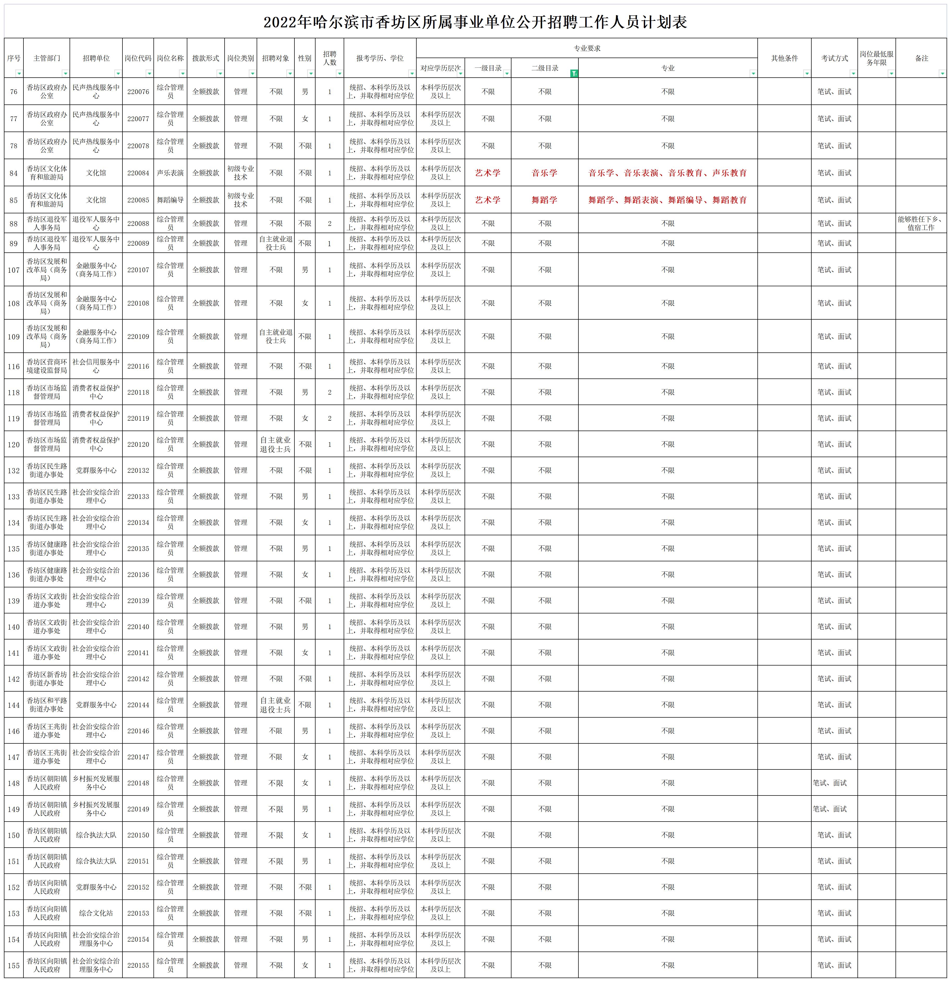Open filter for 岗位名称 column
The height and width of the screenshot is (982, 951).
pos(182,74)
